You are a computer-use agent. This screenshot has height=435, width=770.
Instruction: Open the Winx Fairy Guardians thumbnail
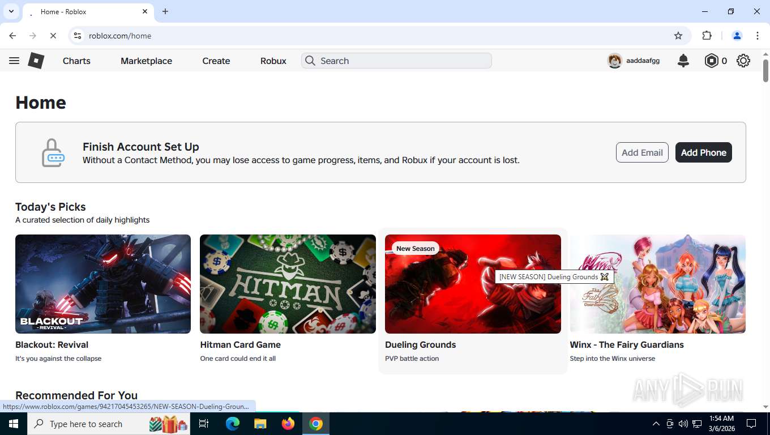658,284
